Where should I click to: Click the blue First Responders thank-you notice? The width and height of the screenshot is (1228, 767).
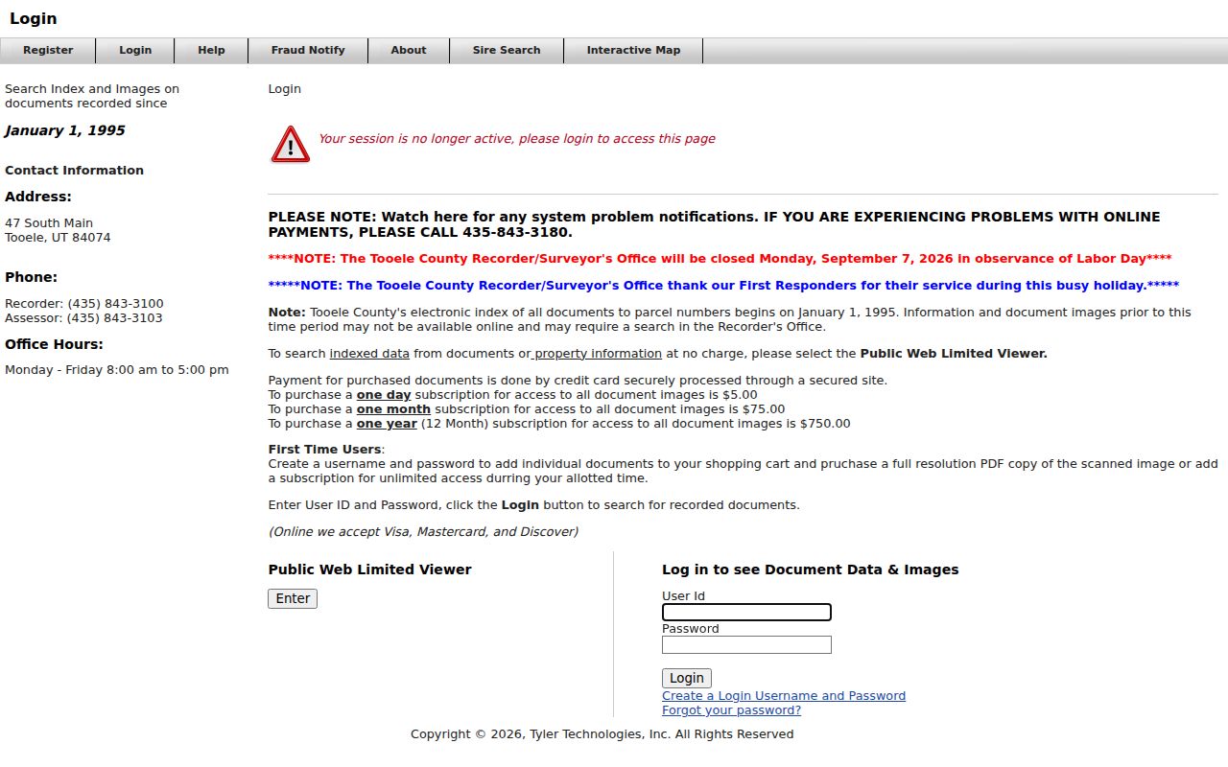point(723,286)
